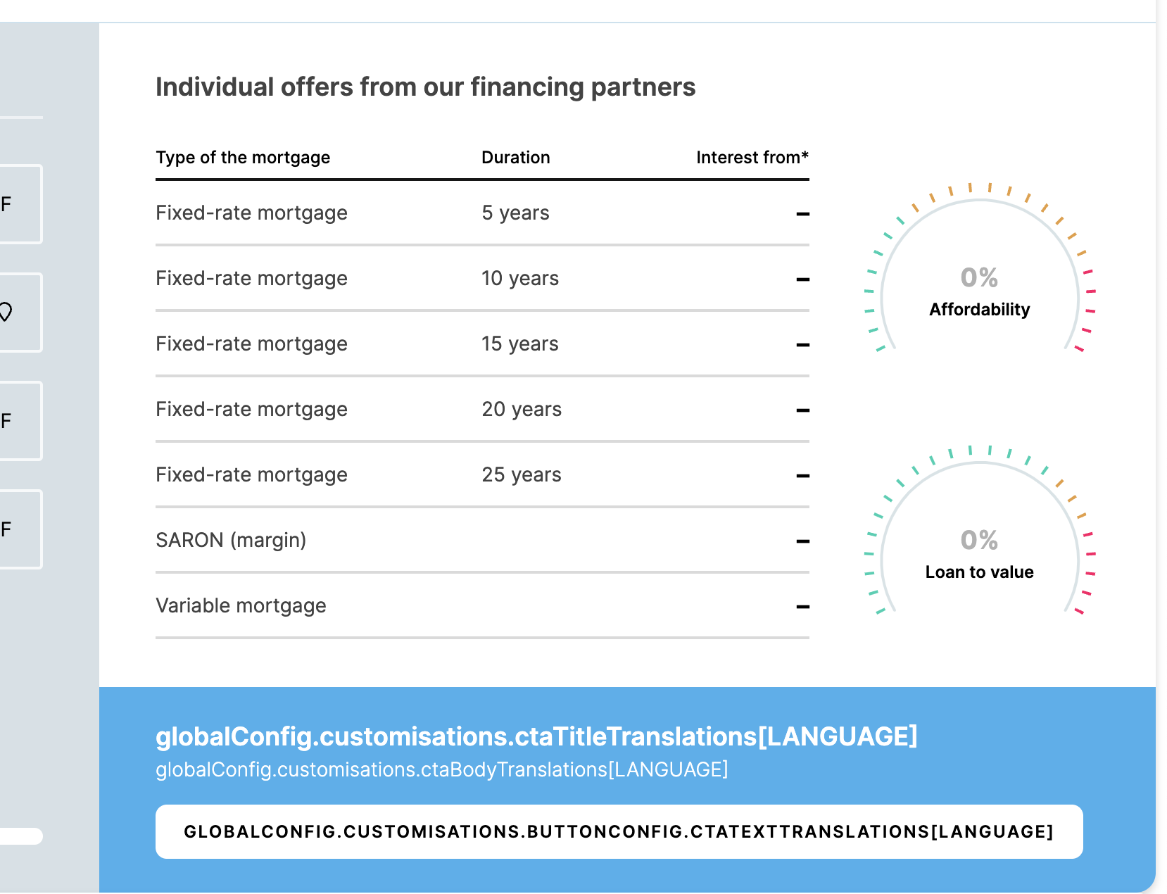This screenshot has height=894, width=1167.
Task: Click the white CTA text translations button
Action: [619, 831]
